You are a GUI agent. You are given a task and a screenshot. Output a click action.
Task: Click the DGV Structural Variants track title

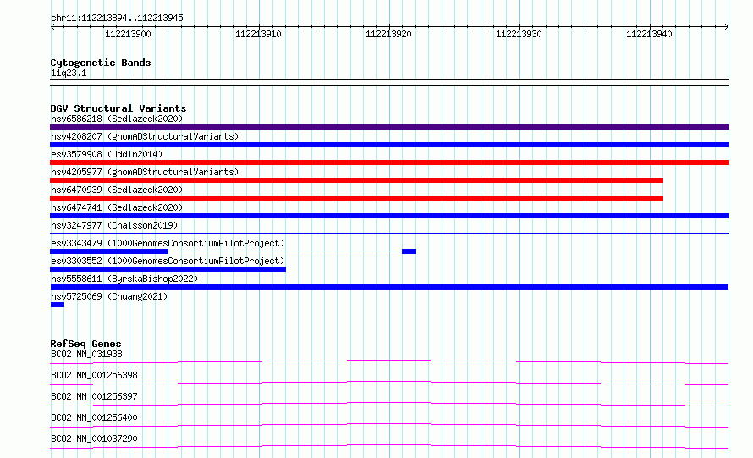[x=118, y=108]
